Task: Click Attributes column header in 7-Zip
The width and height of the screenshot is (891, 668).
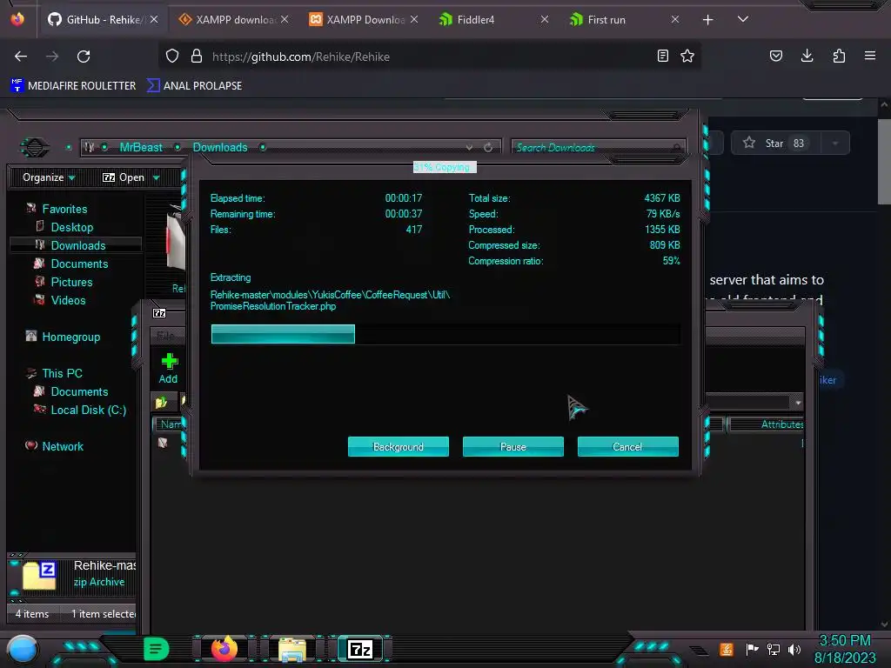Action: coord(766,424)
